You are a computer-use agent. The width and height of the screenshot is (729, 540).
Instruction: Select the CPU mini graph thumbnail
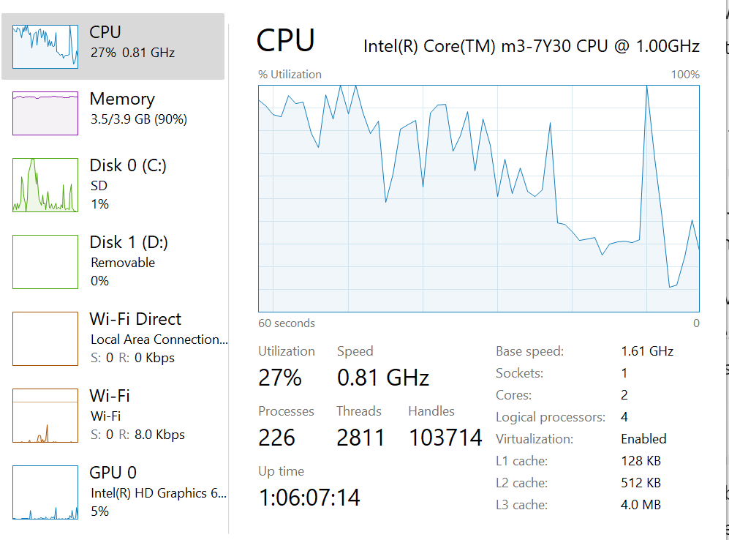coord(45,45)
